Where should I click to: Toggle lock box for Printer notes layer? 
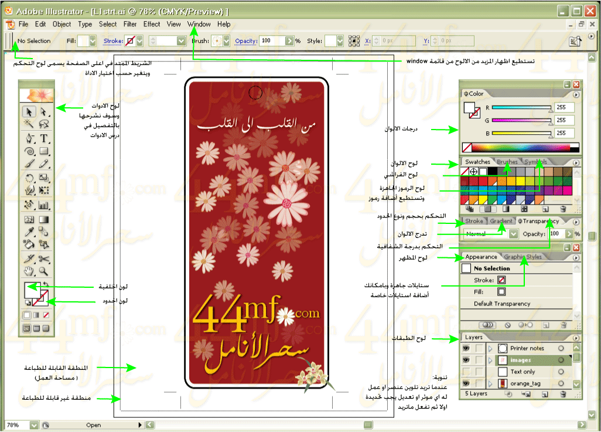[x=479, y=348]
